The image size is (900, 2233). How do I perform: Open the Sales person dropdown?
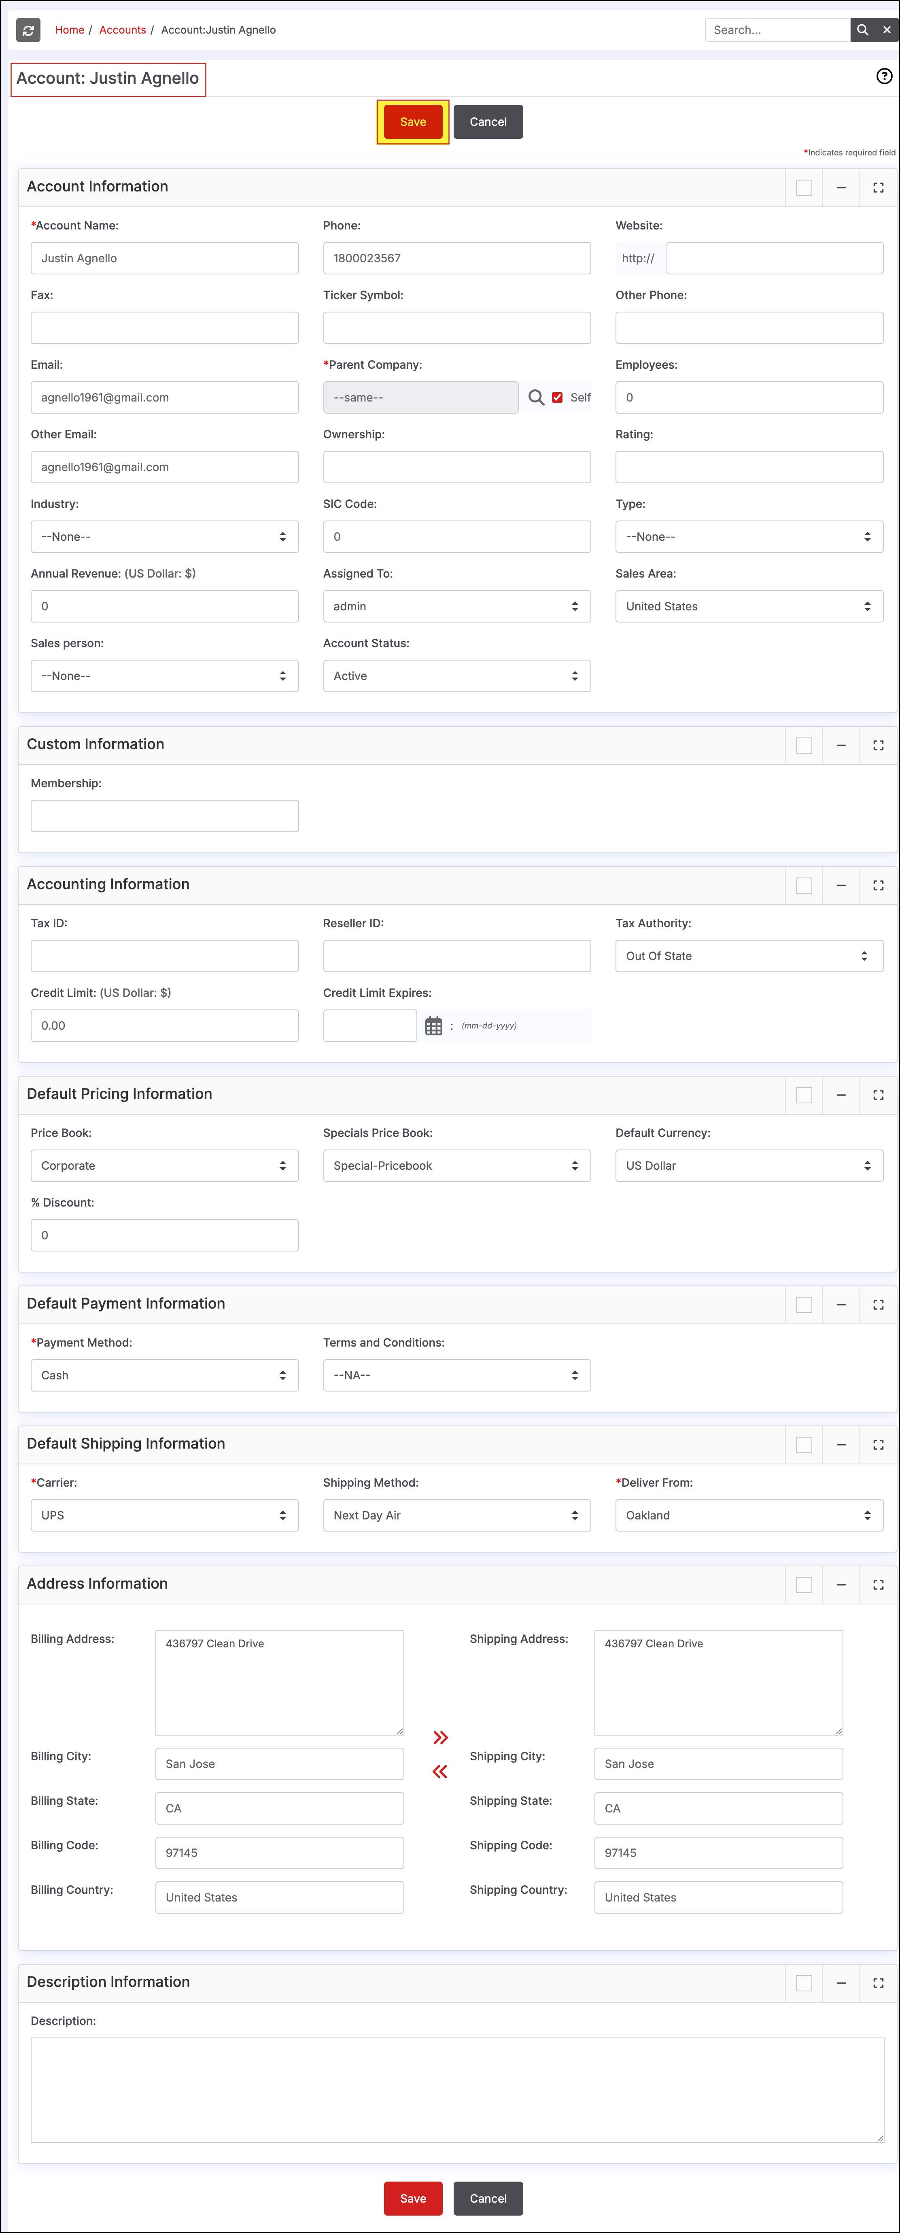point(165,676)
